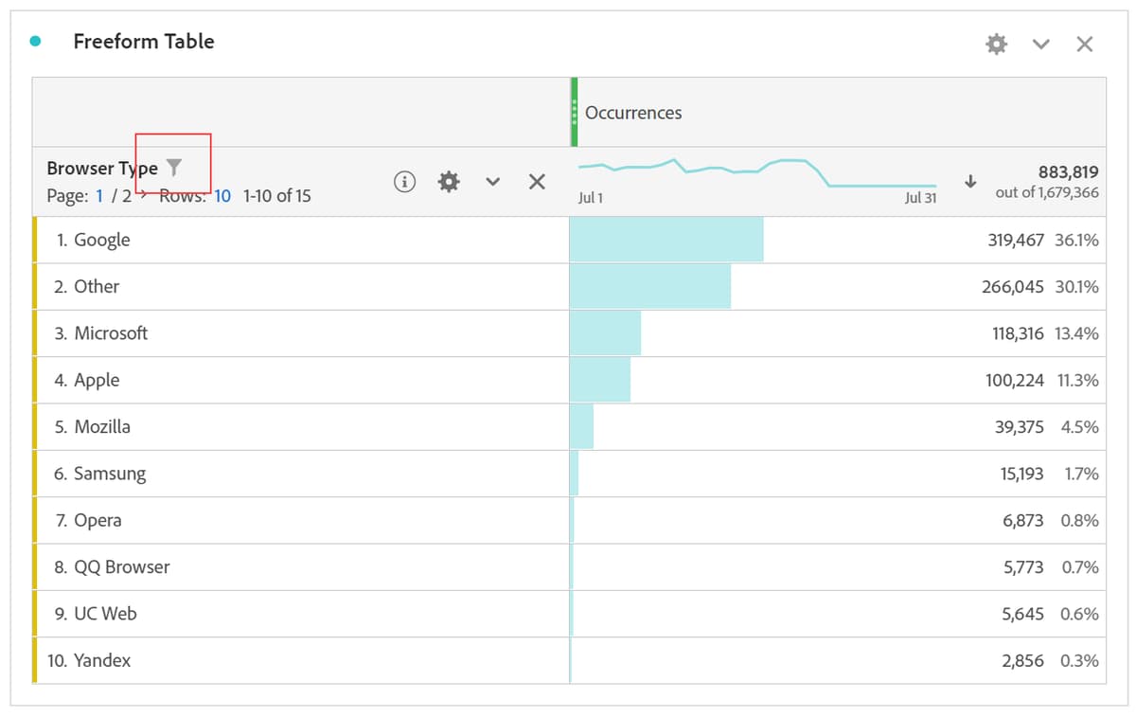Viewport: 1136px width, 717px height.
Task: Select the Occurrences column header
Action: pyautogui.click(x=632, y=113)
